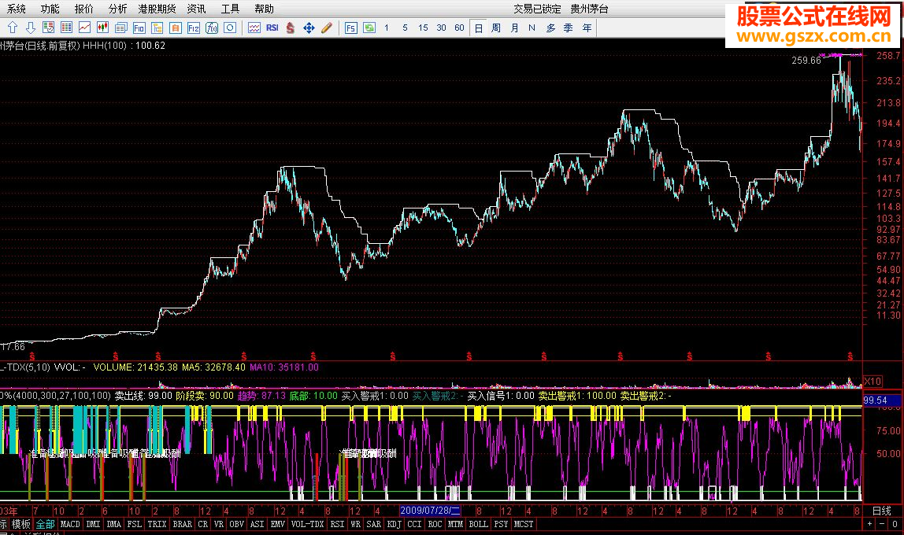904x535 pixels.
Task: Click the orange document toolbar icon
Action: click(176, 28)
